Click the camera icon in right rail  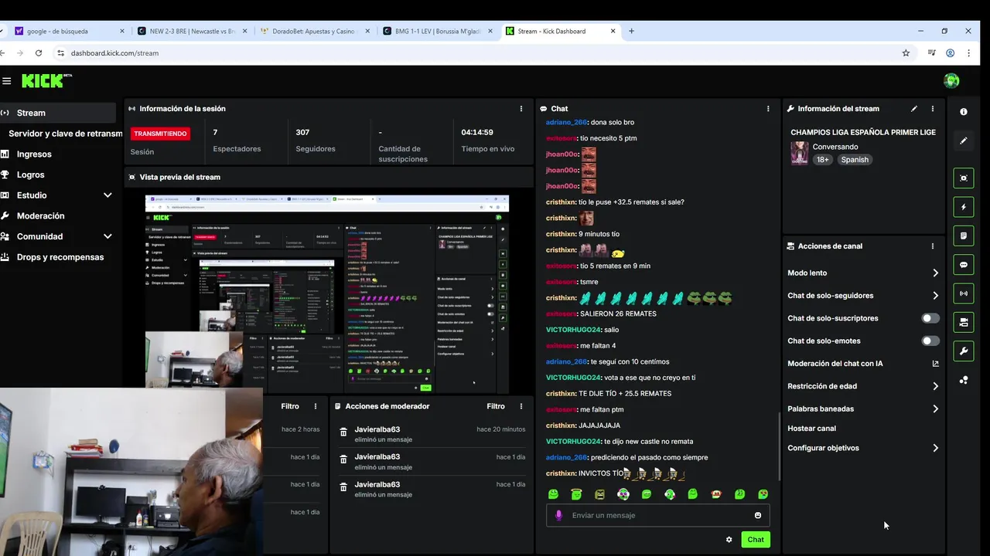pos(964,322)
